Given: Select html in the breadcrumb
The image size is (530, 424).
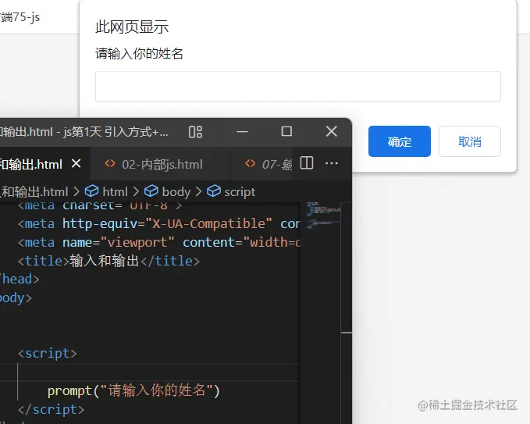Looking at the screenshot, I should (x=115, y=192).
